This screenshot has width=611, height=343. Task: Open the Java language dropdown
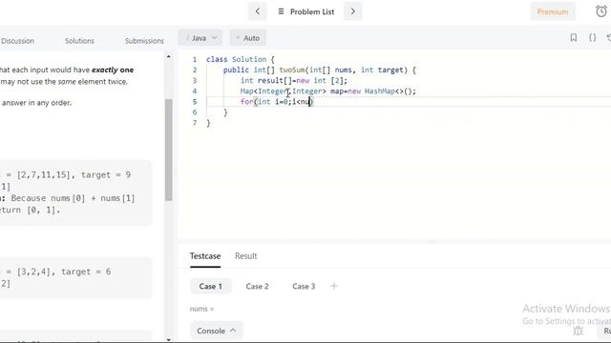point(200,38)
